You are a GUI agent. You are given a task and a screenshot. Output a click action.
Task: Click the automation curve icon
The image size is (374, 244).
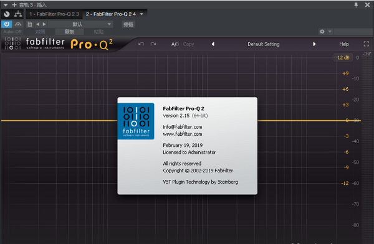18,24
